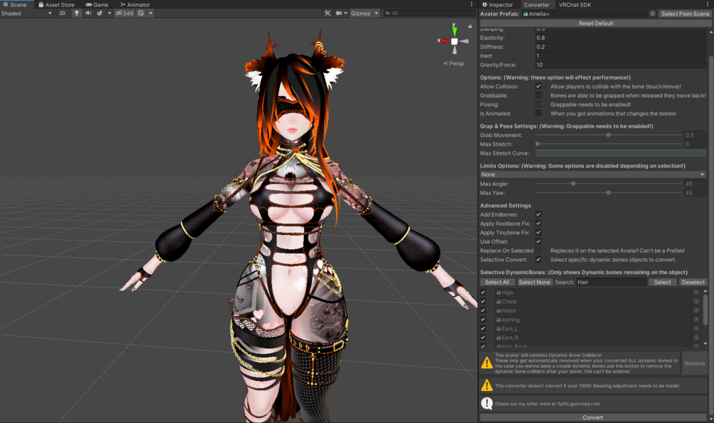Toggle scene lighting bulb icon
The height and width of the screenshot is (423, 714).
[x=77, y=13]
